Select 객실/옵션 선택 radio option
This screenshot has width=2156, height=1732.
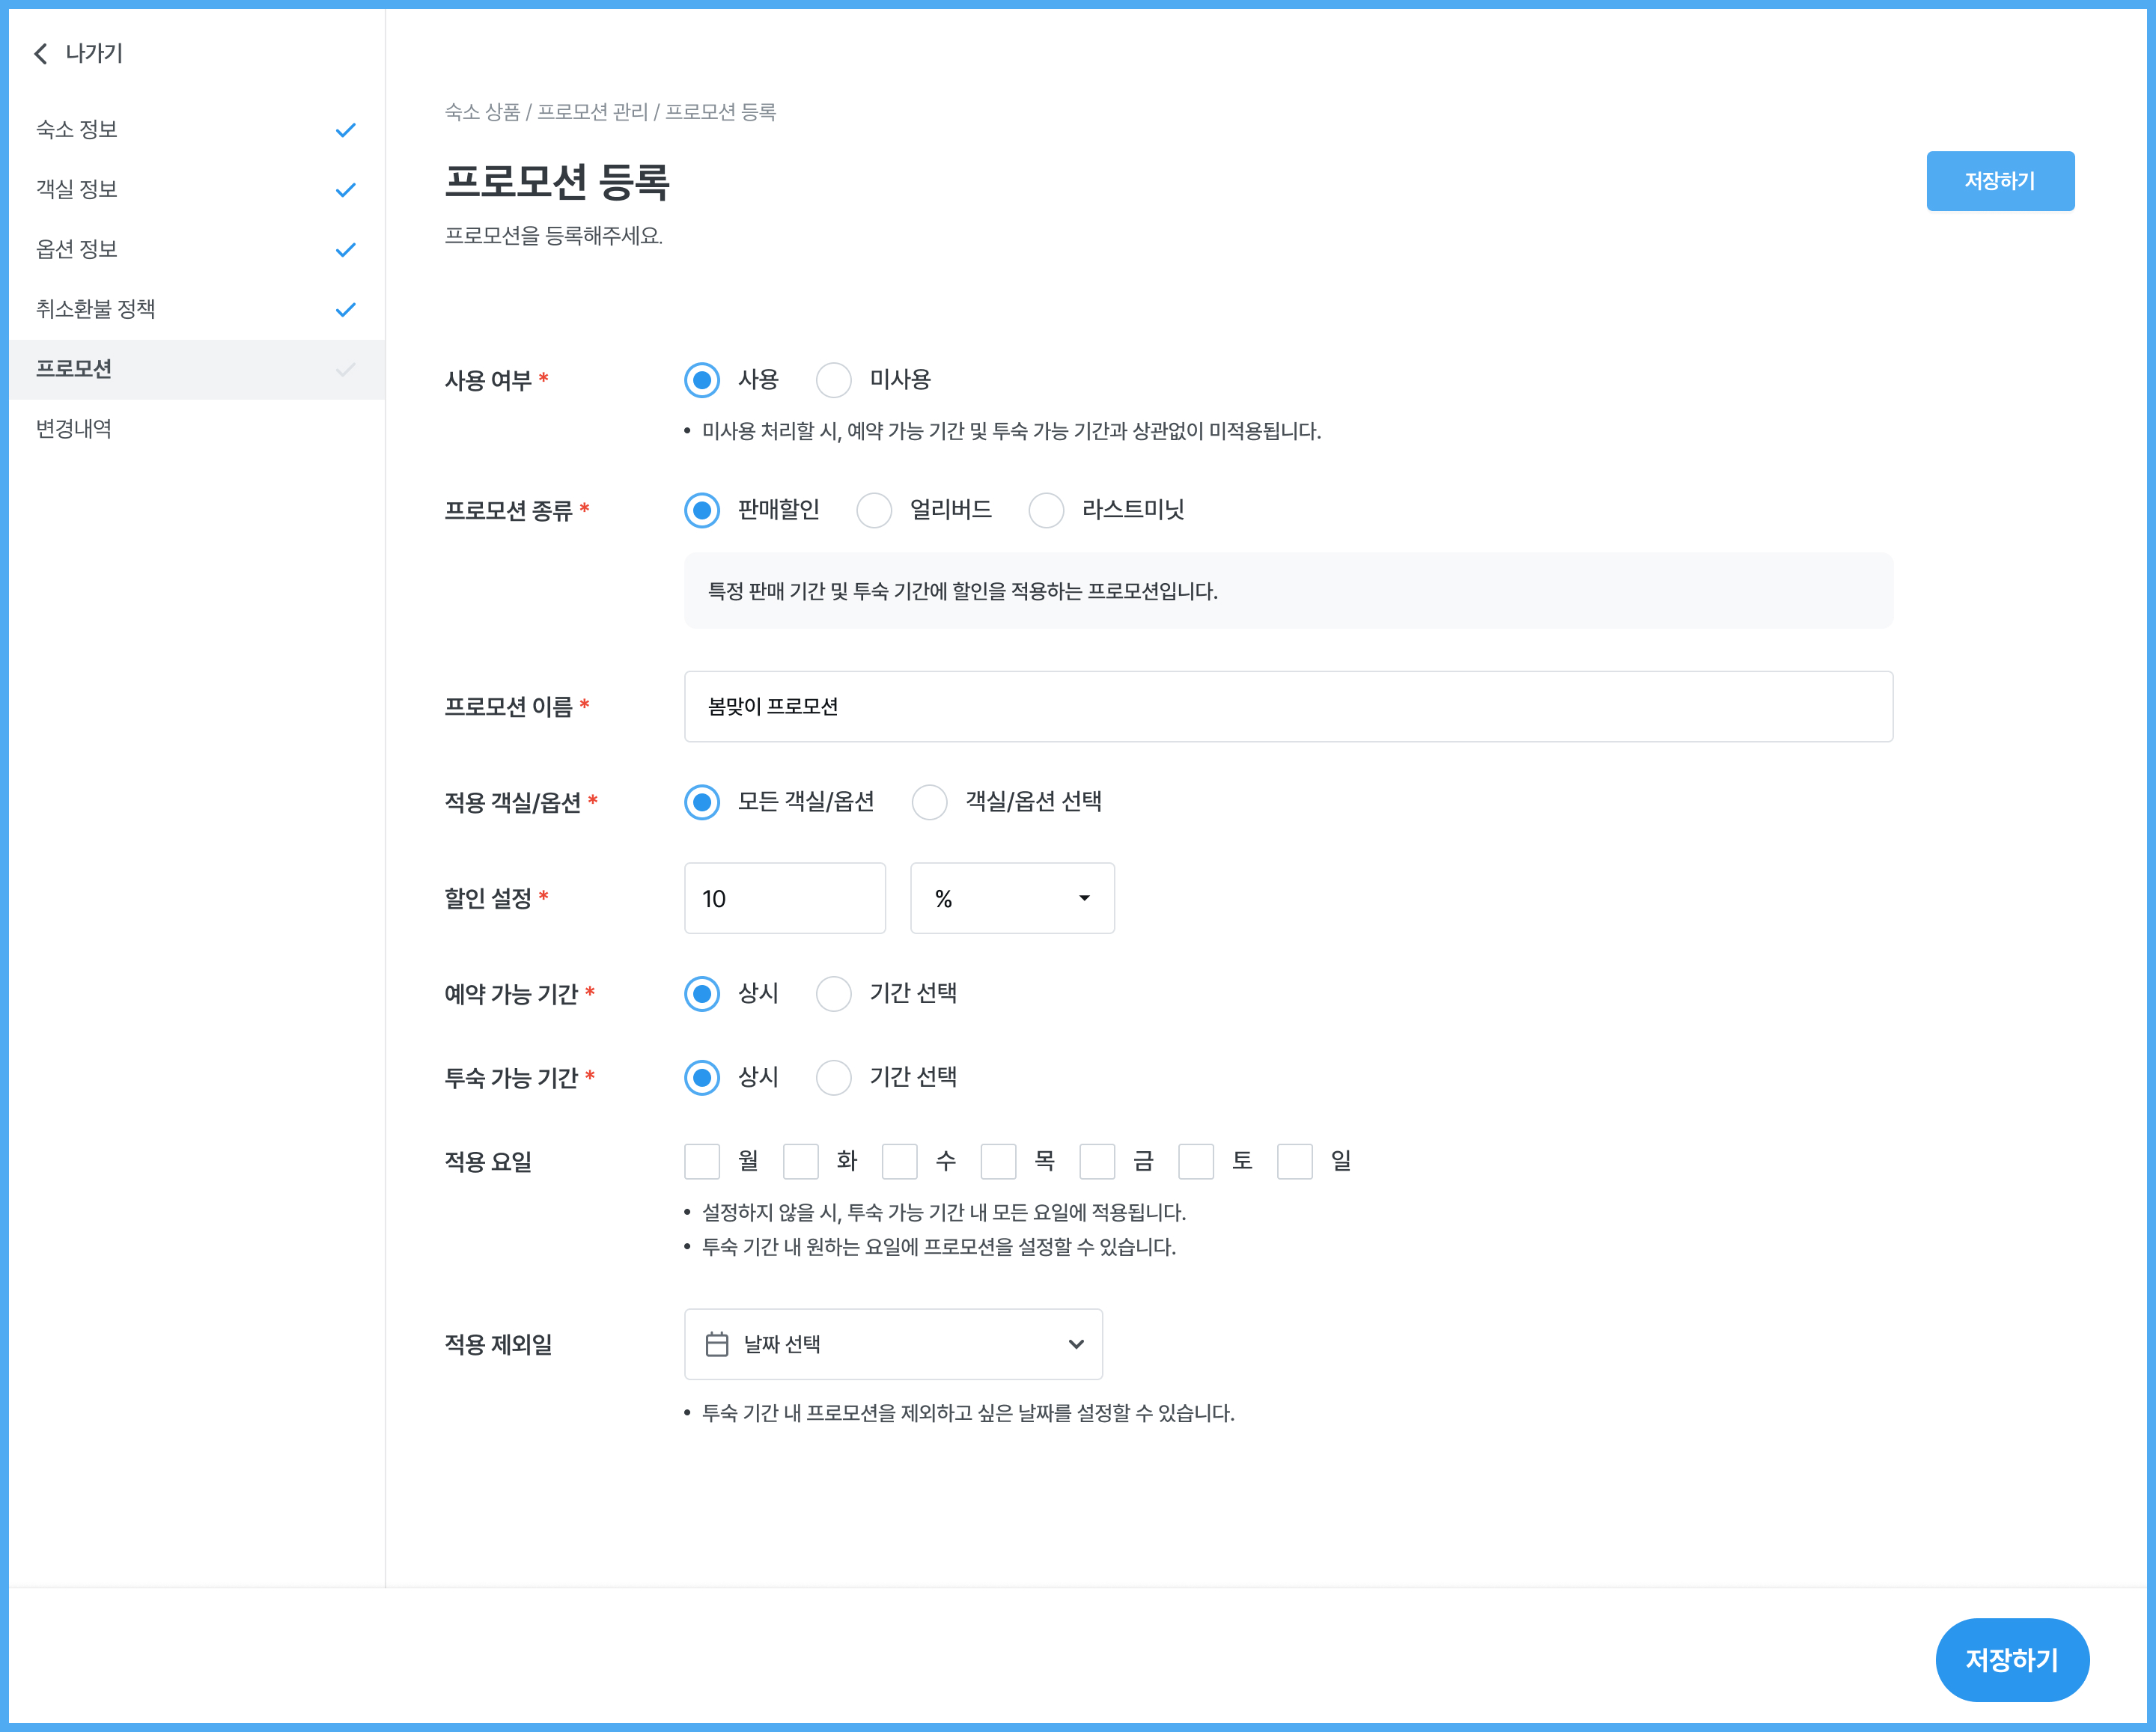coord(929,802)
